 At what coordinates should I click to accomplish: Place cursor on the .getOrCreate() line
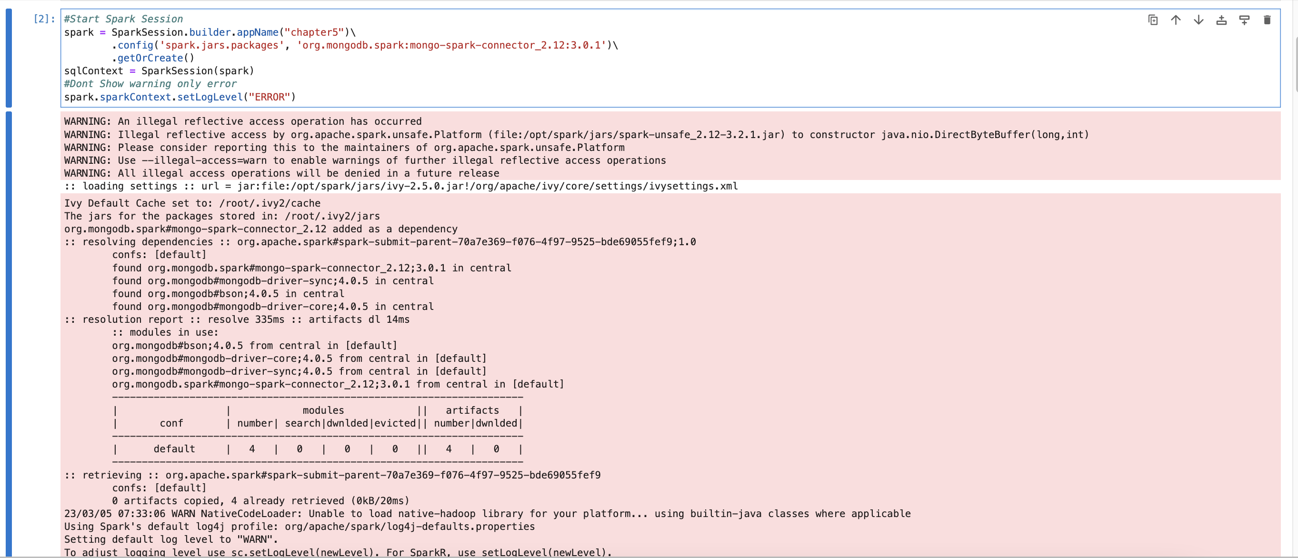(153, 58)
